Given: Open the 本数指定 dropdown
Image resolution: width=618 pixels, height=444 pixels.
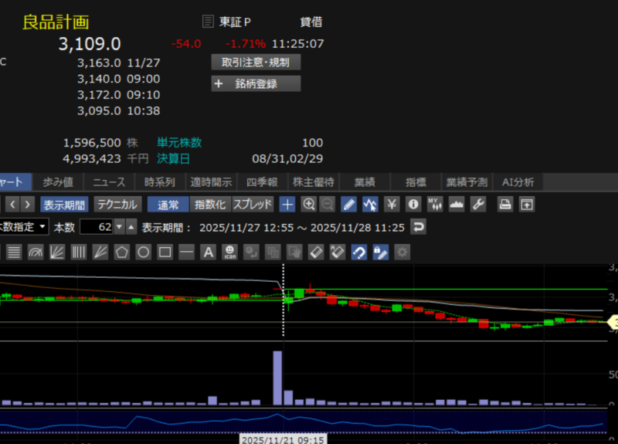Looking at the screenshot, I should click(x=24, y=227).
